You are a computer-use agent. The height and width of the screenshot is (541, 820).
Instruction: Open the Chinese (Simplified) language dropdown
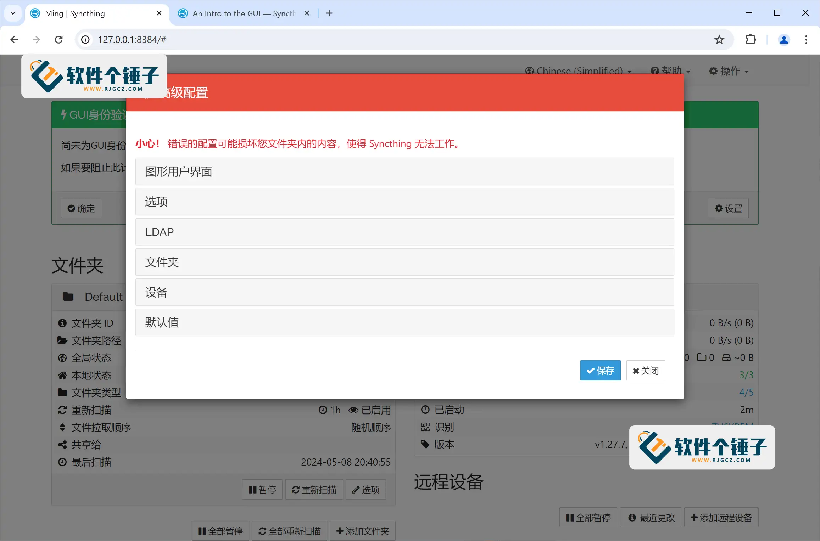(579, 71)
